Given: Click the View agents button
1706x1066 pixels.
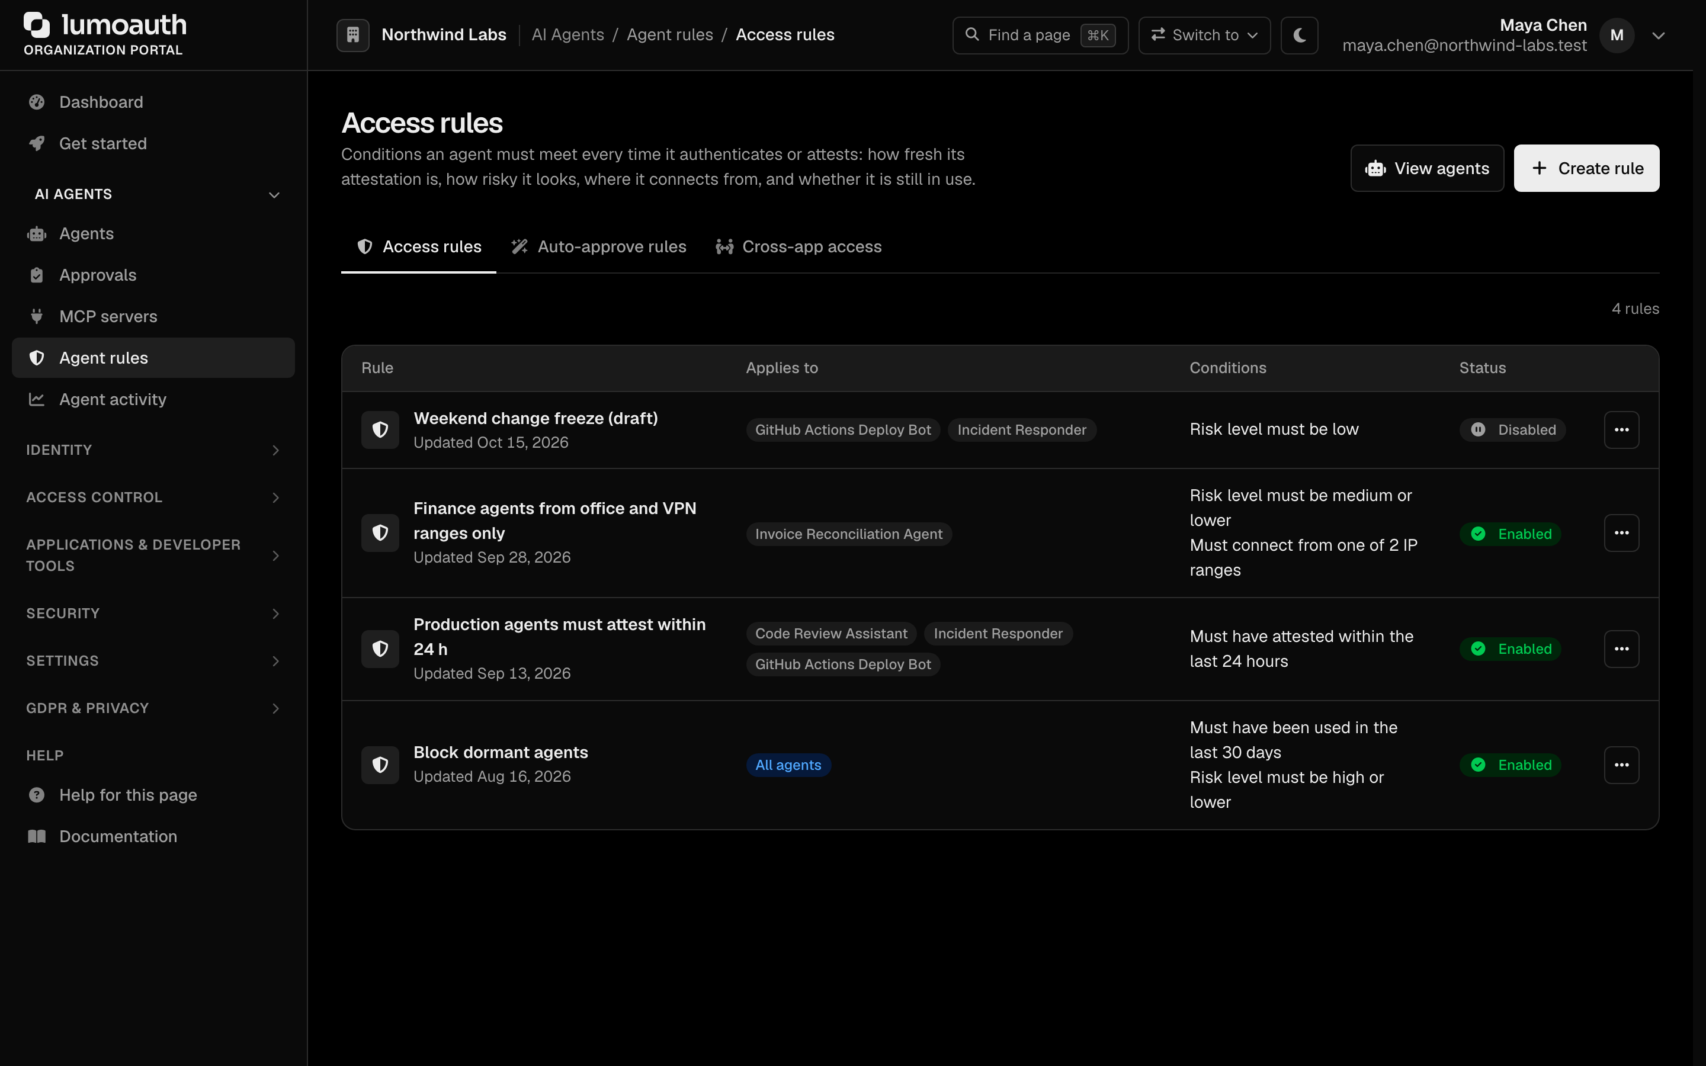Looking at the screenshot, I should pyautogui.click(x=1427, y=169).
